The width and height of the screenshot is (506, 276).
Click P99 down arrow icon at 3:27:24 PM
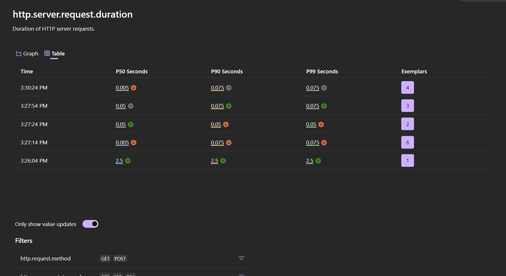coord(321,124)
